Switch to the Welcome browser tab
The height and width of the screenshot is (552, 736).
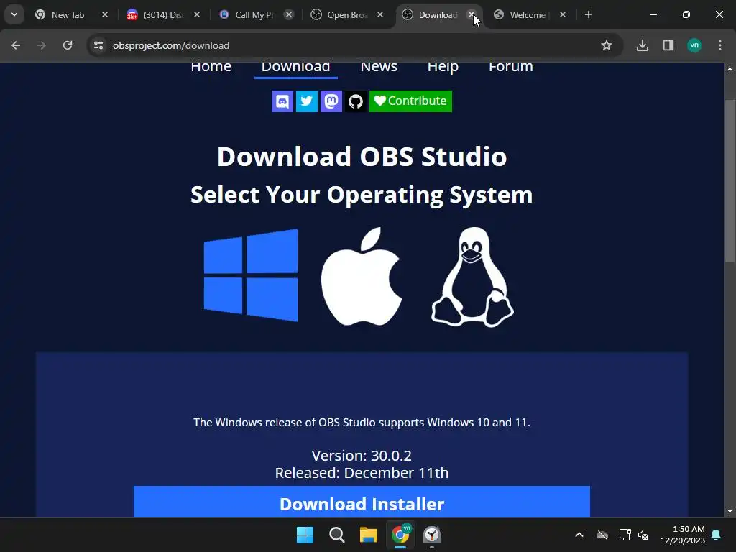click(527, 15)
